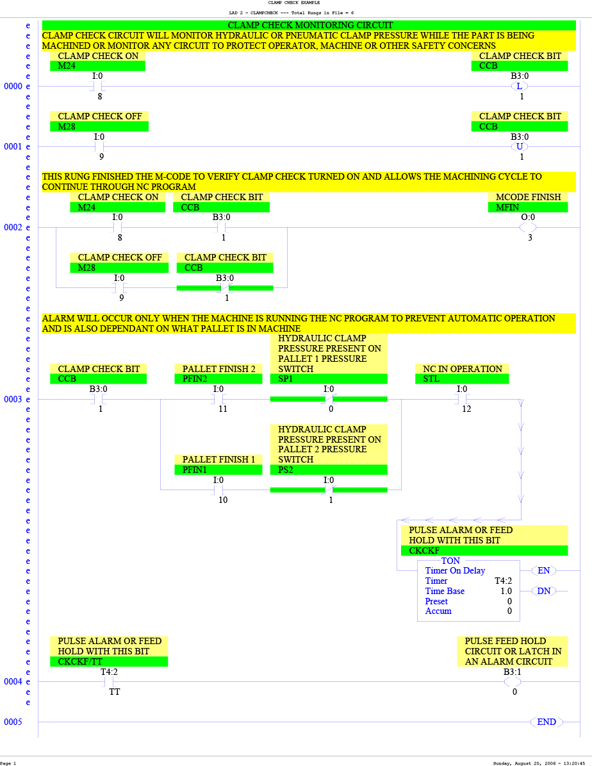This screenshot has height=766, width=592.
Task: Click the normally closed I:0/0 contact
Action: point(329,399)
